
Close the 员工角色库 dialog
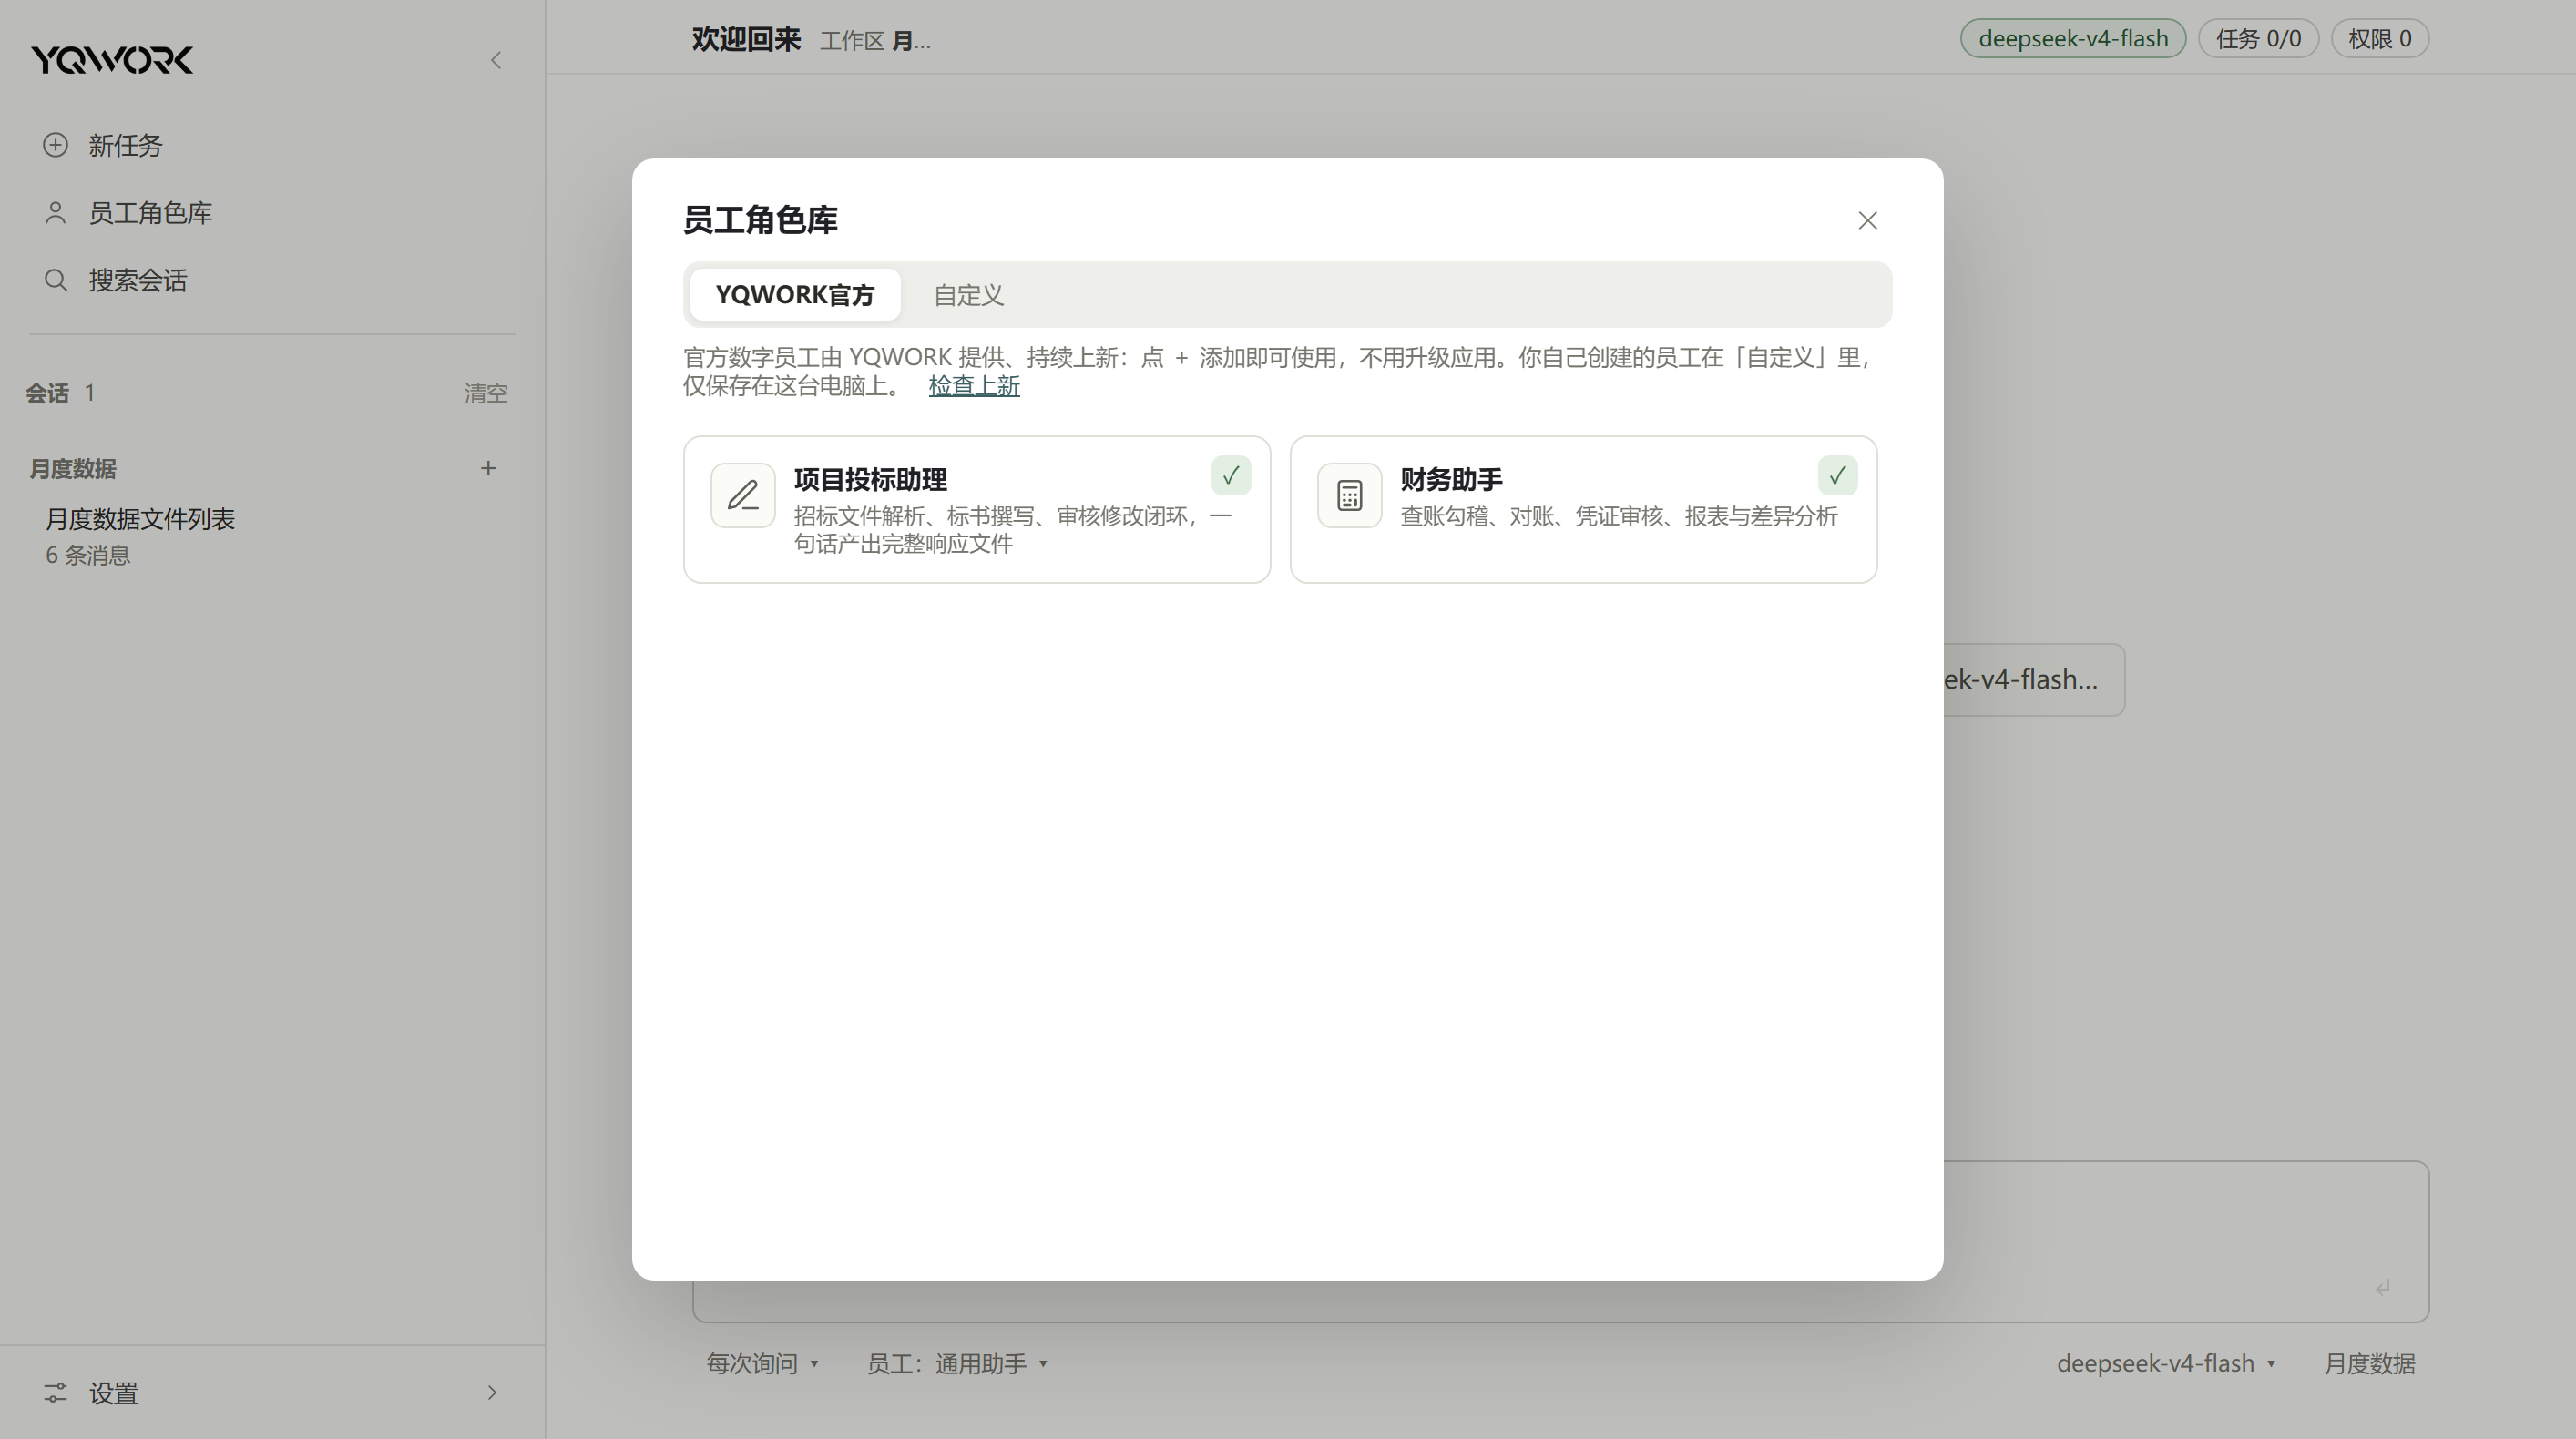click(x=1867, y=220)
